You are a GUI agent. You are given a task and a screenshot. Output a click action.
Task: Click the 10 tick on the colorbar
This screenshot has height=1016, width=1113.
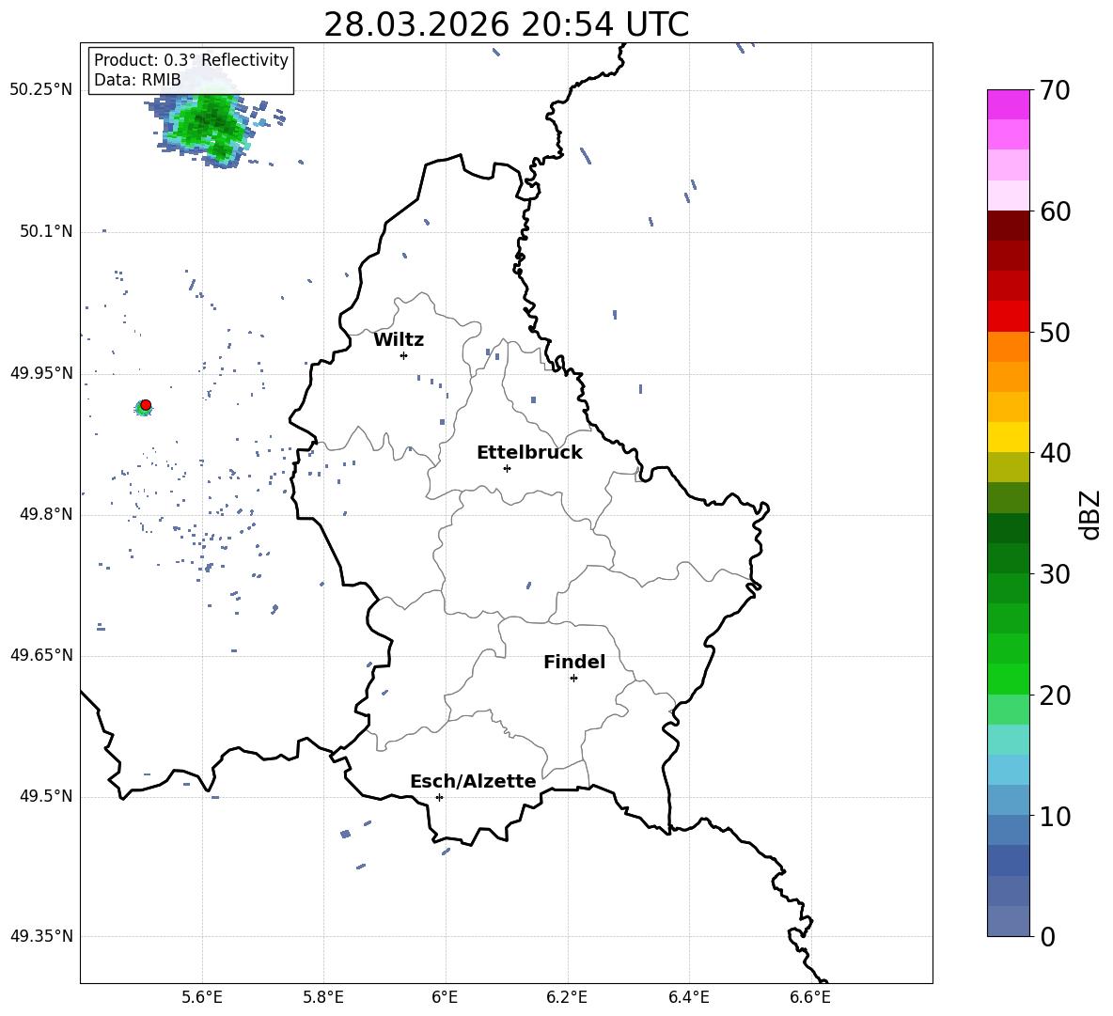coord(1055,816)
